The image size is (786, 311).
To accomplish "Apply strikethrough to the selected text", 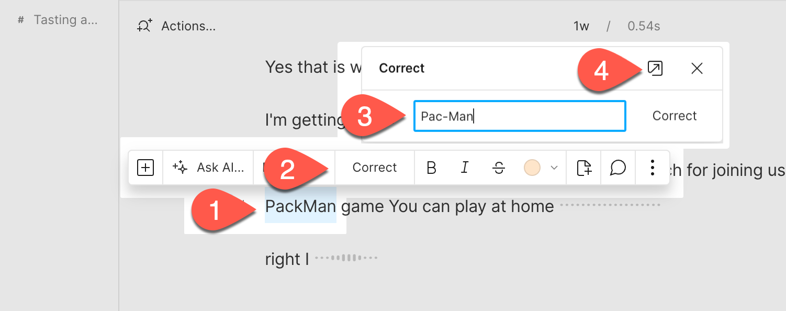I will [x=498, y=168].
